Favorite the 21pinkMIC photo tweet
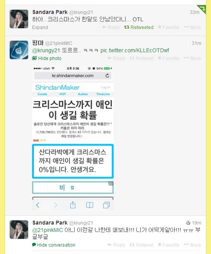This screenshot has width=211, height=254. pyautogui.click(x=168, y=58)
